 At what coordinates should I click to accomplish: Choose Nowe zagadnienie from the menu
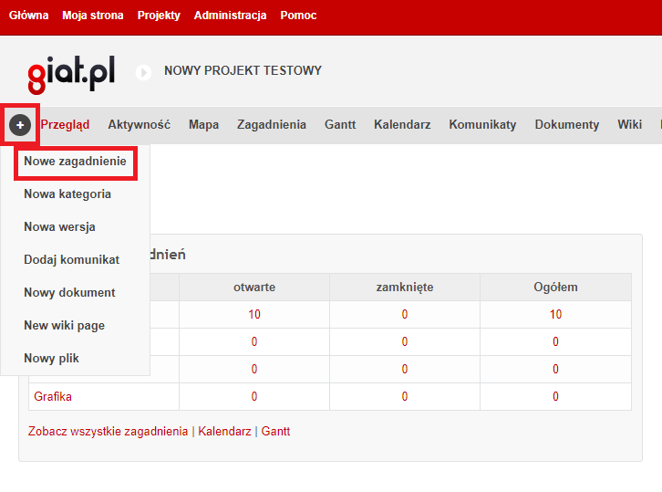75,161
